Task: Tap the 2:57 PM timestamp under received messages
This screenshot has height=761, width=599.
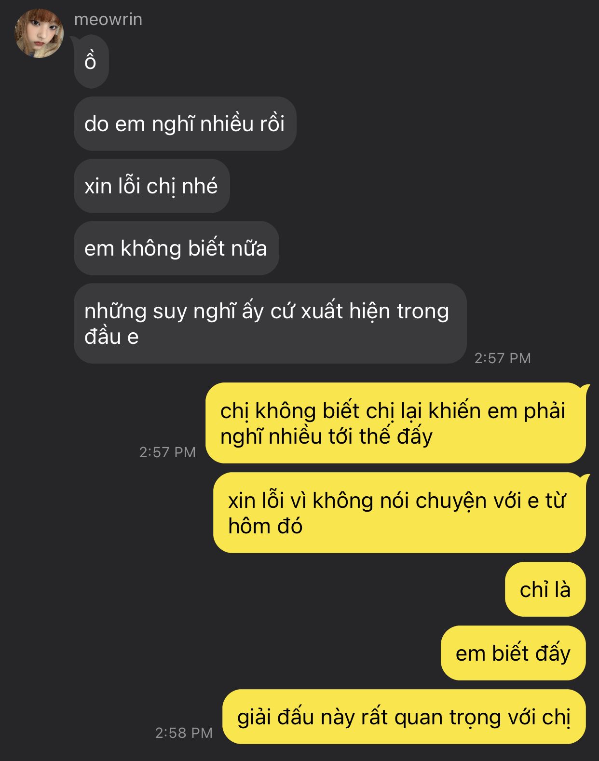Action: (x=503, y=358)
